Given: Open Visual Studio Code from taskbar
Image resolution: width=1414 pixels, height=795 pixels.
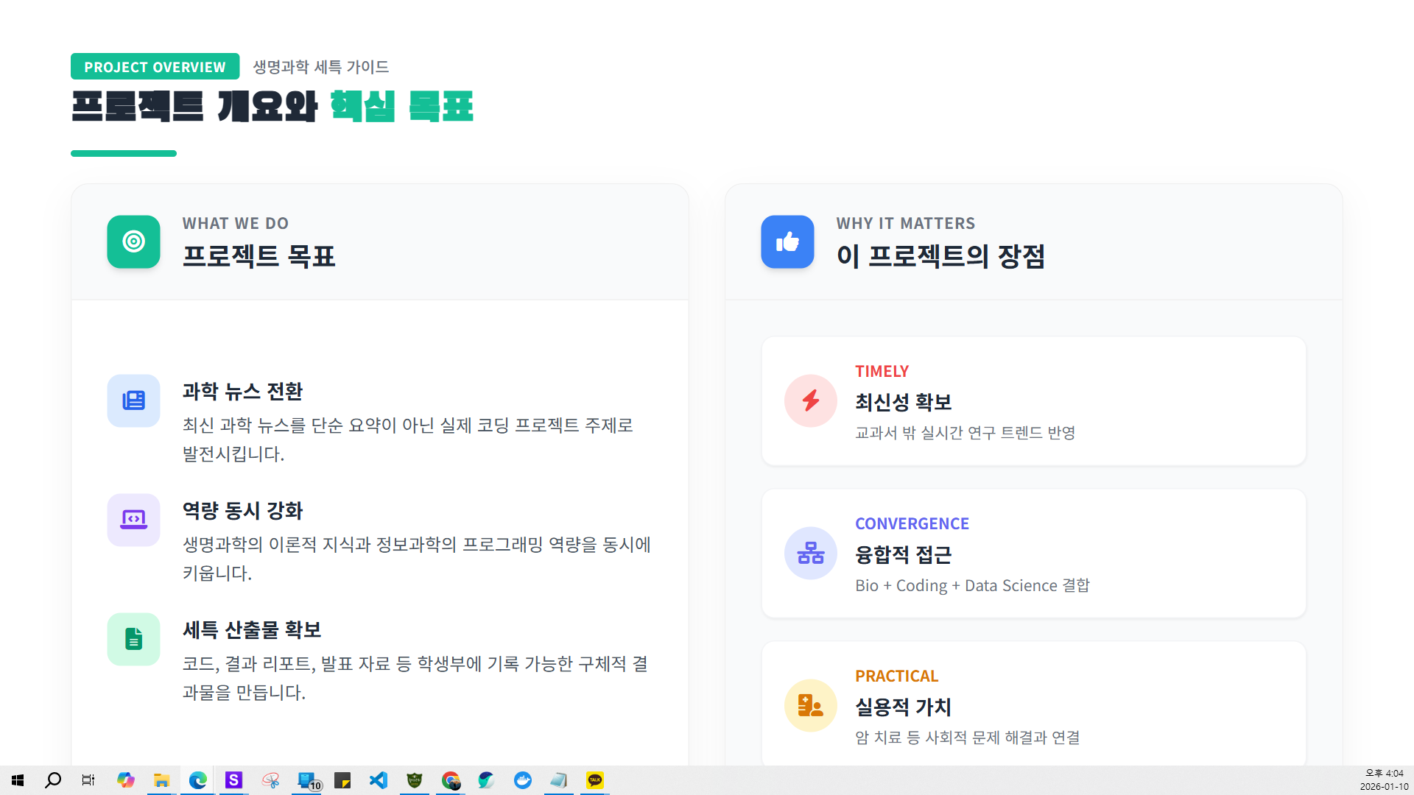Looking at the screenshot, I should 379,780.
